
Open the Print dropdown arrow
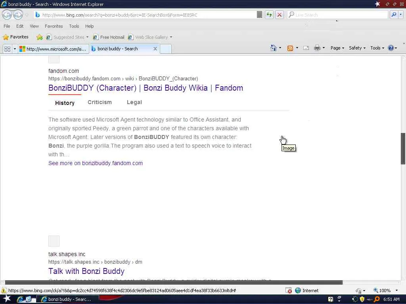coord(324,48)
